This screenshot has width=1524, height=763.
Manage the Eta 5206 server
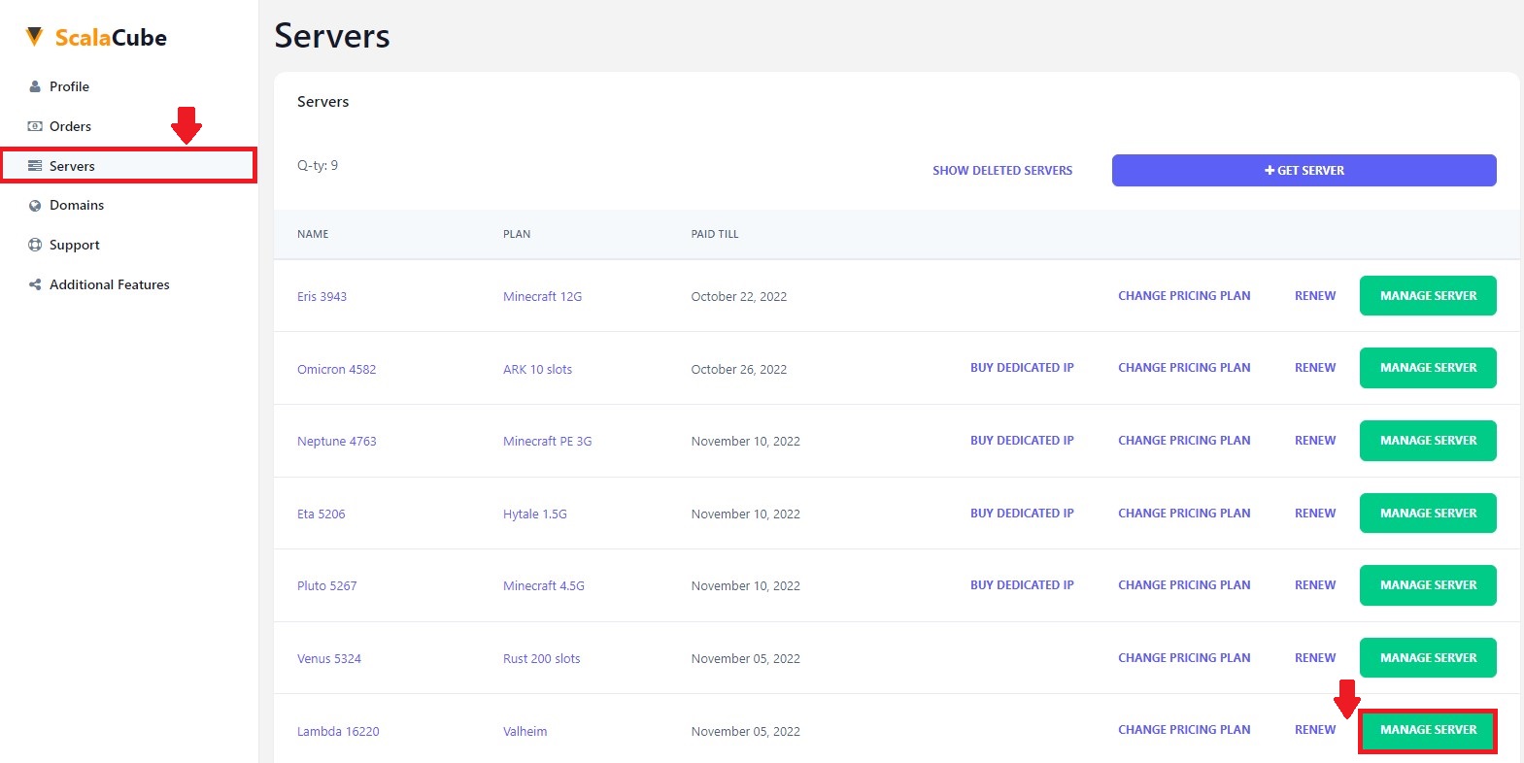click(x=1428, y=513)
